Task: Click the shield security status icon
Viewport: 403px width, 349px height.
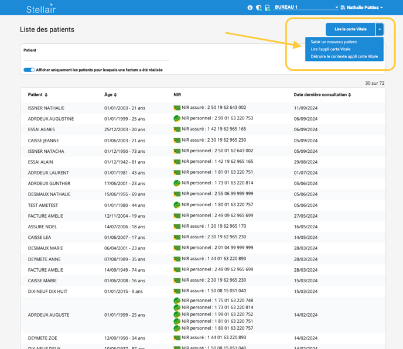Action: click(x=259, y=8)
